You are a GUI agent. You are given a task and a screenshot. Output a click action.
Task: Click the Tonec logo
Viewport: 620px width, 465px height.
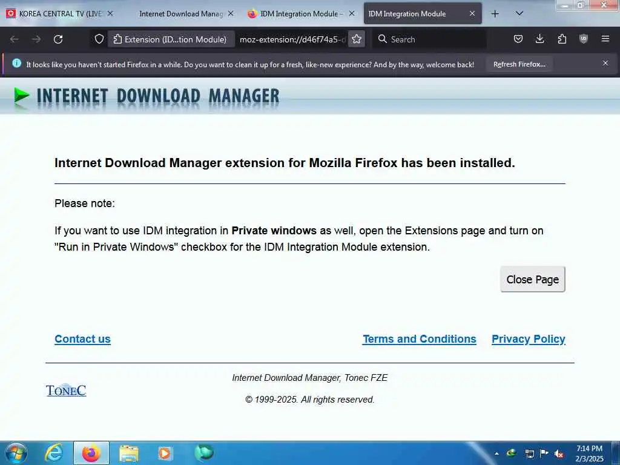[x=66, y=391]
